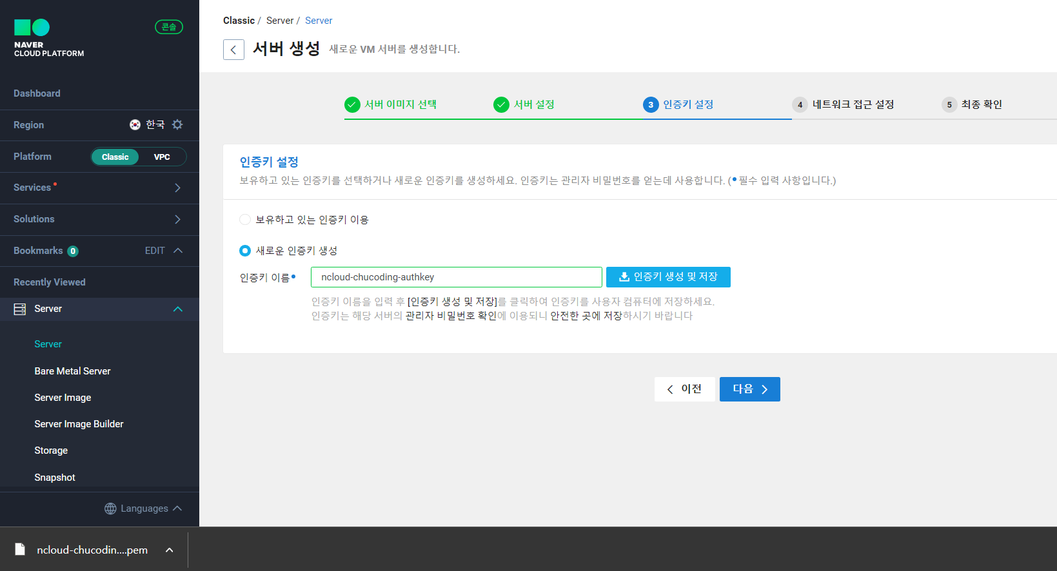1057x571 pixels.
Task: Open Snapshot in sidebar
Action: click(x=55, y=478)
